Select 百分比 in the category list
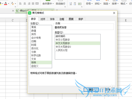Image resolution: width=132 pixels, height=99 pixels. coord(41,48)
